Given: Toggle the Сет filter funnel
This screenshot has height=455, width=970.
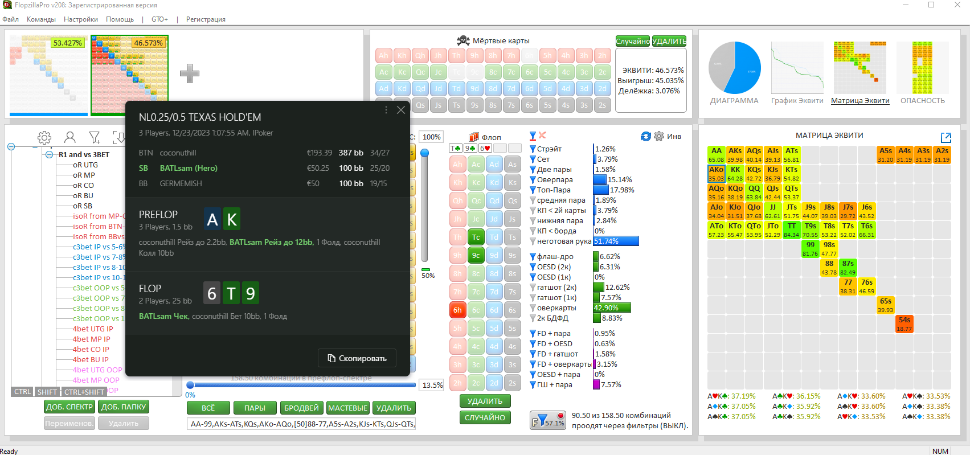Looking at the screenshot, I should (533, 159).
